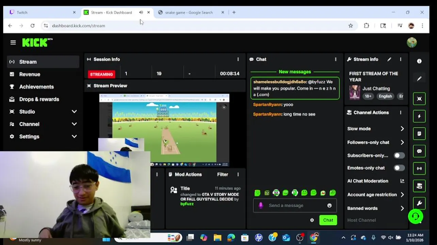Image resolution: width=437 pixels, height=245 pixels.
Task: Send message with green Chat button
Action: pos(328,220)
